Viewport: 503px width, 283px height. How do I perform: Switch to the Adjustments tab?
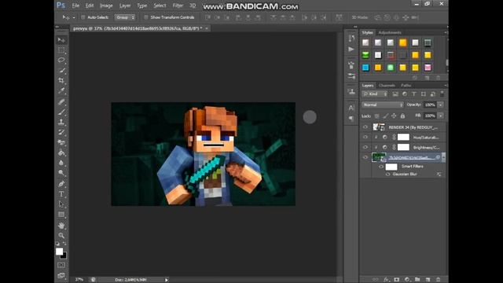tap(390, 32)
